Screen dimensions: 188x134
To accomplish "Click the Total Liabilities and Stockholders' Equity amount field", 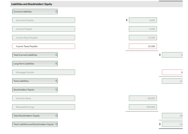I will point(172,124).
